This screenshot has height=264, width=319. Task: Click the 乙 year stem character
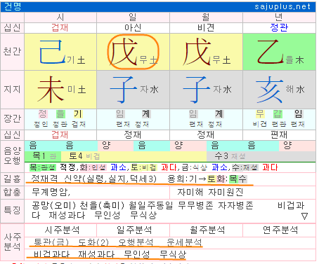pyautogui.click(x=270, y=52)
